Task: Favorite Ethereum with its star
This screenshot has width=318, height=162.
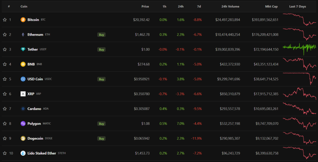Action: point(5,35)
